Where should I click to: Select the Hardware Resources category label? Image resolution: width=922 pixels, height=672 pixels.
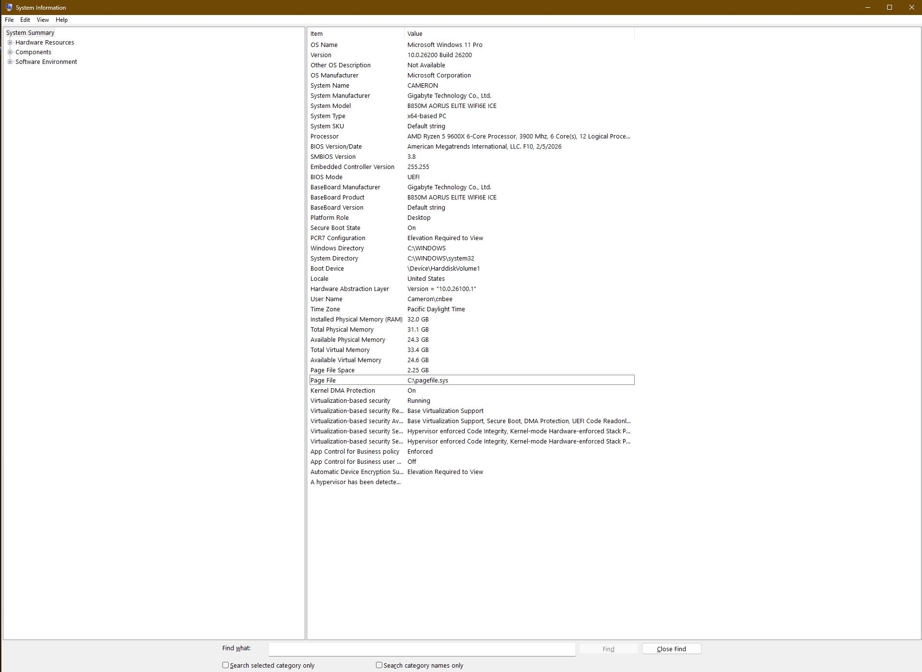pyautogui.click(x=45, y=43)
